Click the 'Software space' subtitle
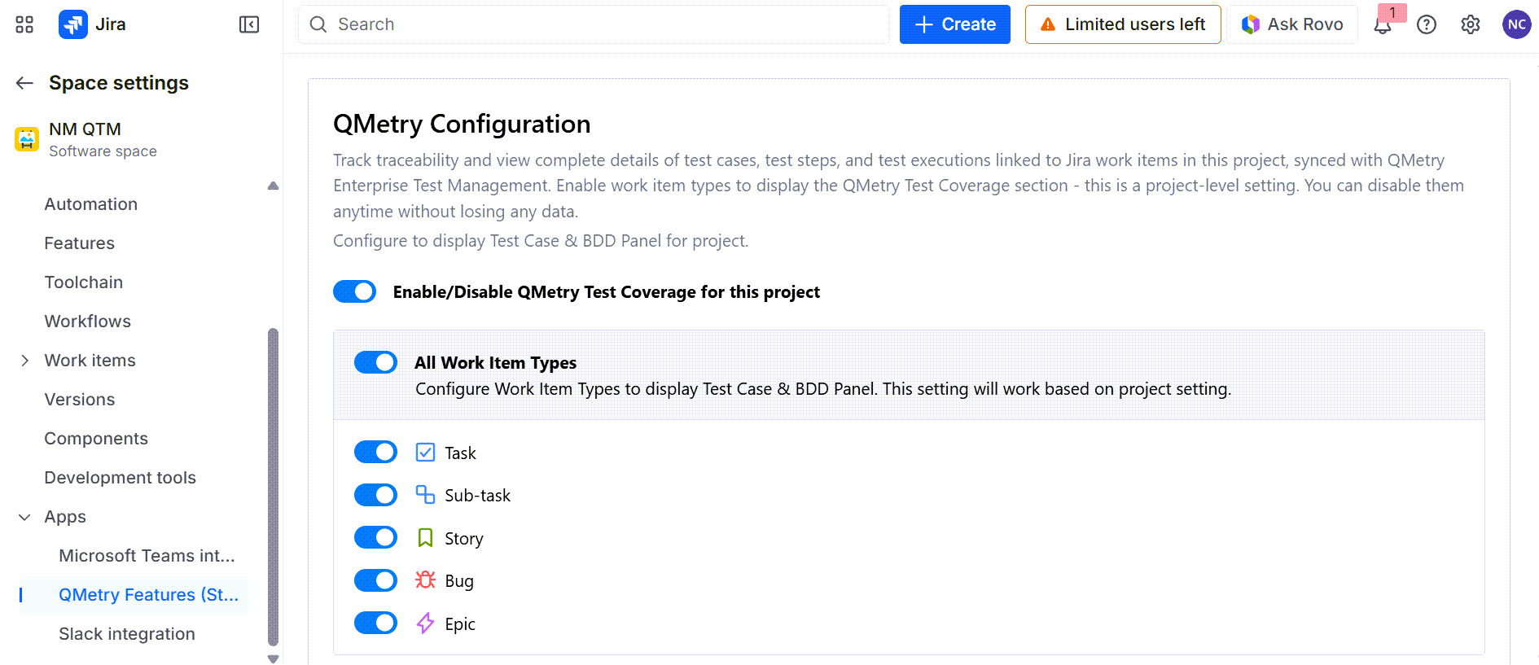This screenshot has width=1539, height=665. 103,151
